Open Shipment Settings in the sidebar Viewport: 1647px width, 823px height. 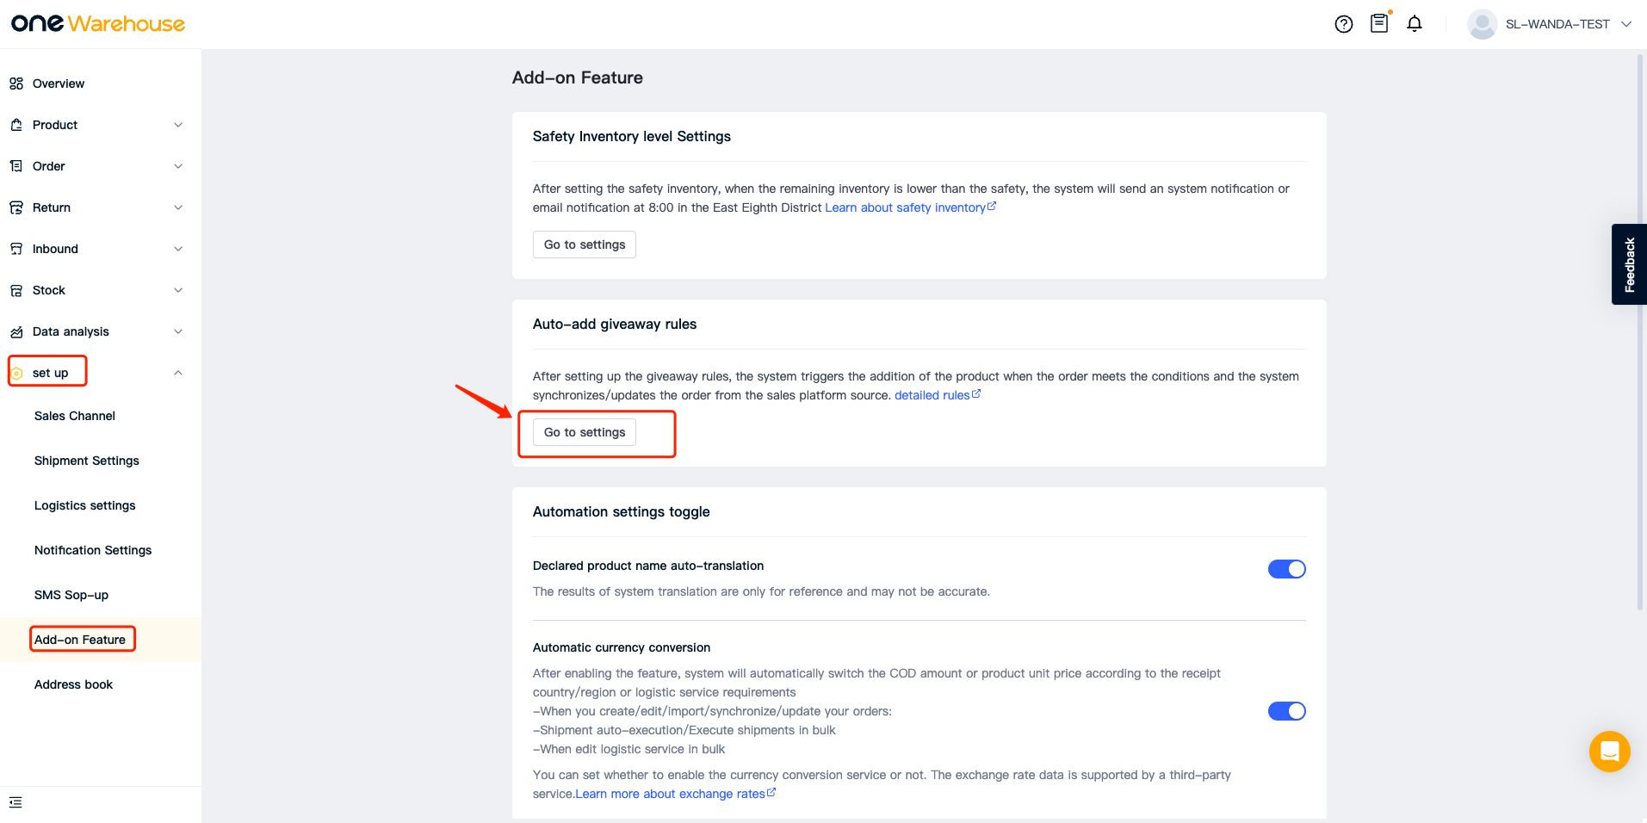pyautogui.click(x=87, y=461)
